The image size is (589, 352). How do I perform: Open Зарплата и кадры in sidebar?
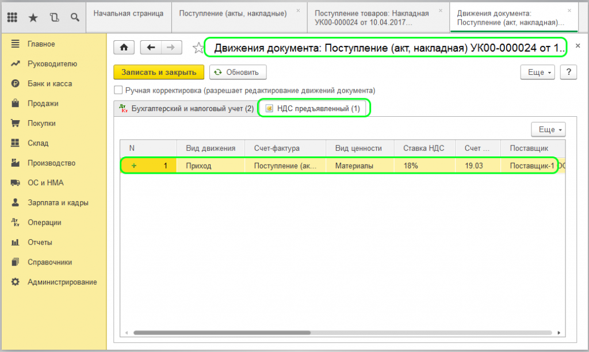point(58,202)
